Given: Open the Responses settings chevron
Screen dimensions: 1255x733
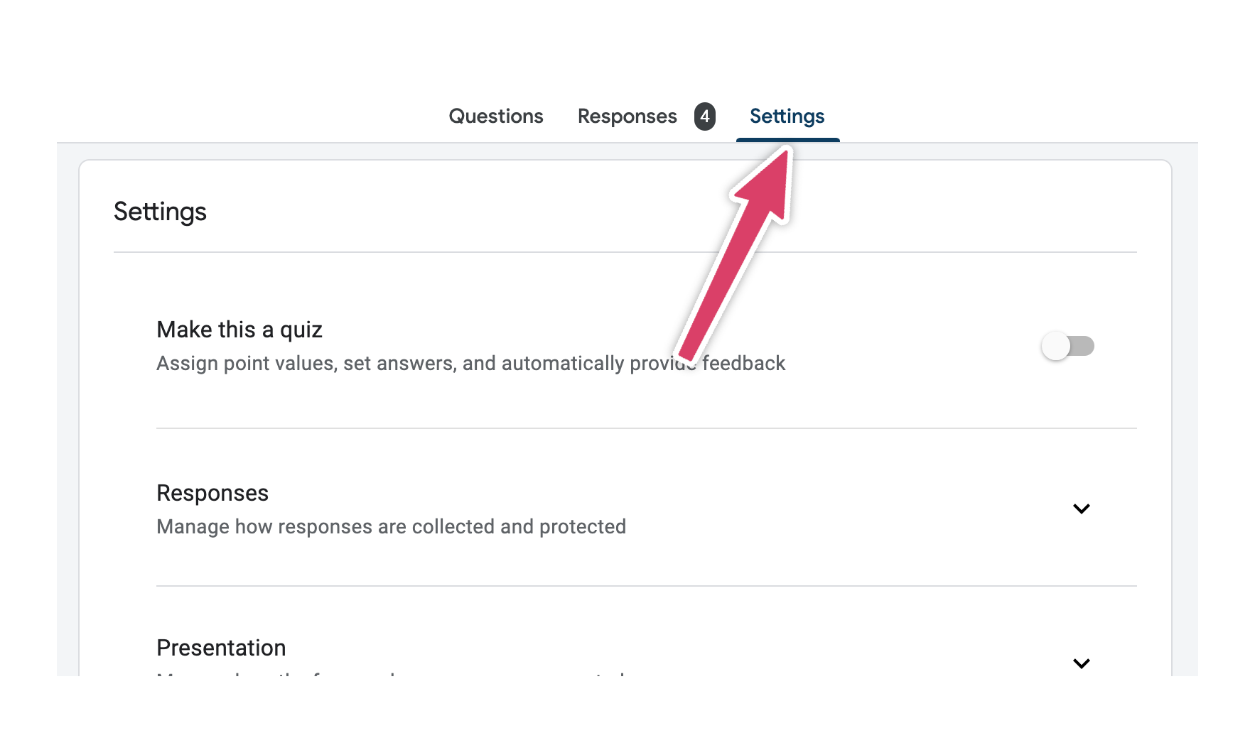Looking at the screenshot, I should click(x=1082, y=509).
